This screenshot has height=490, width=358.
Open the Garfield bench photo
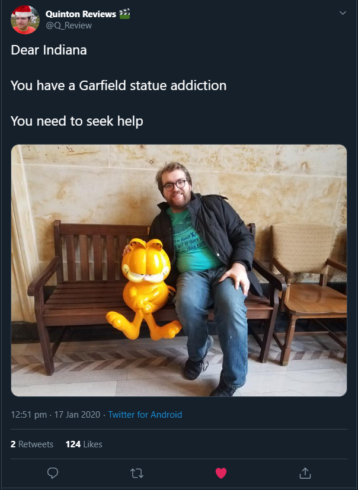[x=179, y=270]
